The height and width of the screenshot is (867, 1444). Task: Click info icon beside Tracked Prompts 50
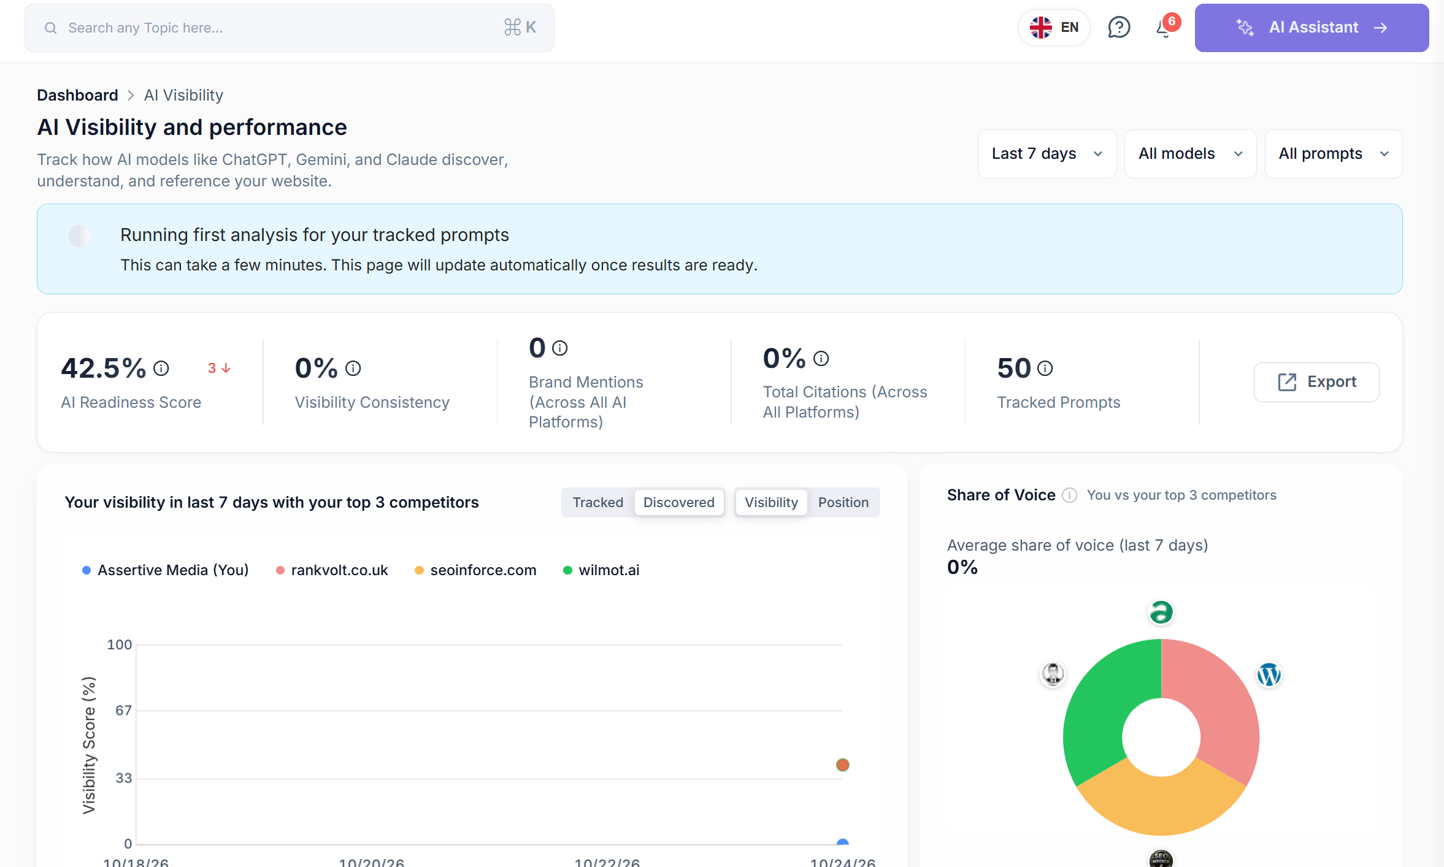tap(1045, 368)
